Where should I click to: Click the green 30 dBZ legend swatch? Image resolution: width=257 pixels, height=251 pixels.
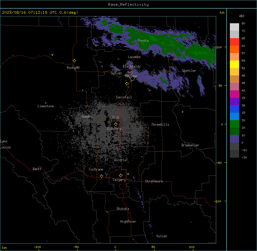click(234, 124)
